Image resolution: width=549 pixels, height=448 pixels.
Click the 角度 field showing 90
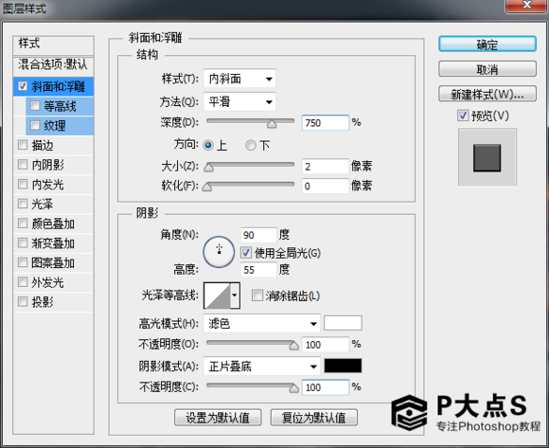(x=258, y=234)
